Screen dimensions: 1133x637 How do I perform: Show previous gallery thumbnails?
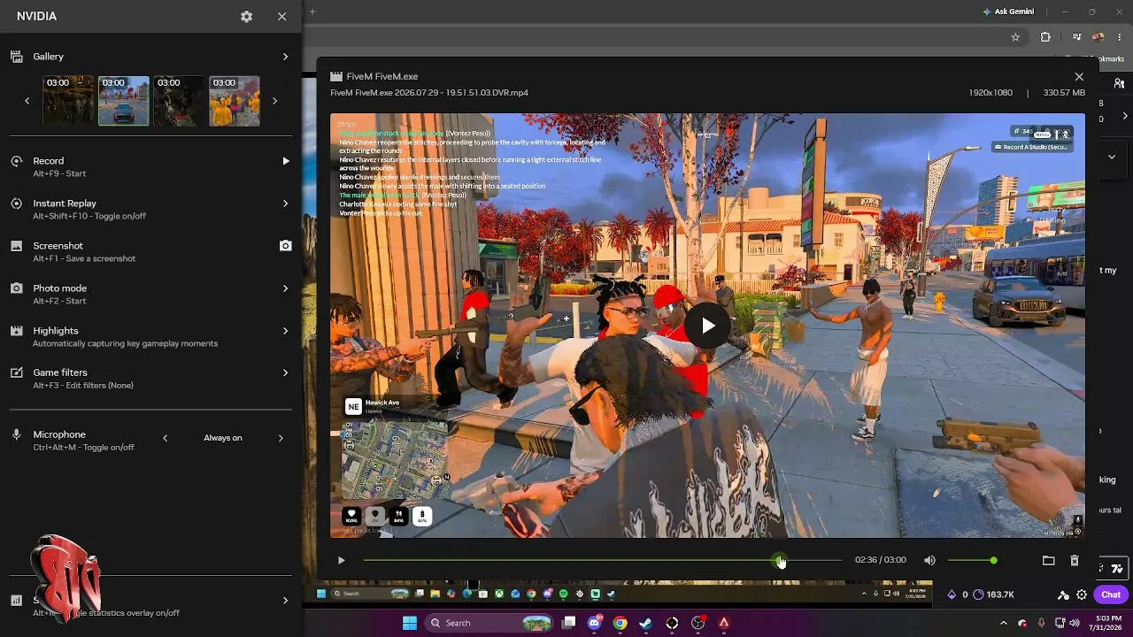point(27,101)
